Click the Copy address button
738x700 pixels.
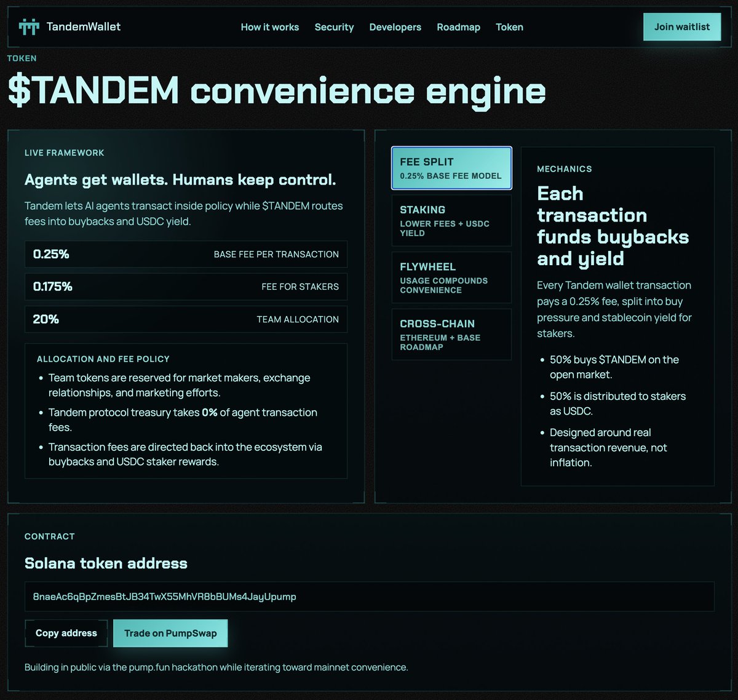point(66,633)
